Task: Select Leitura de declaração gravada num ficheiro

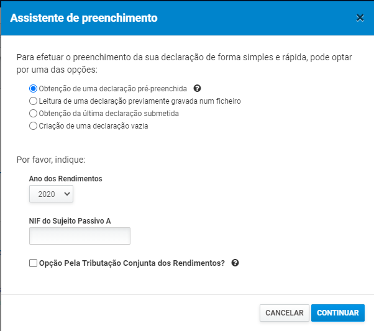Action: coord(33,101)
